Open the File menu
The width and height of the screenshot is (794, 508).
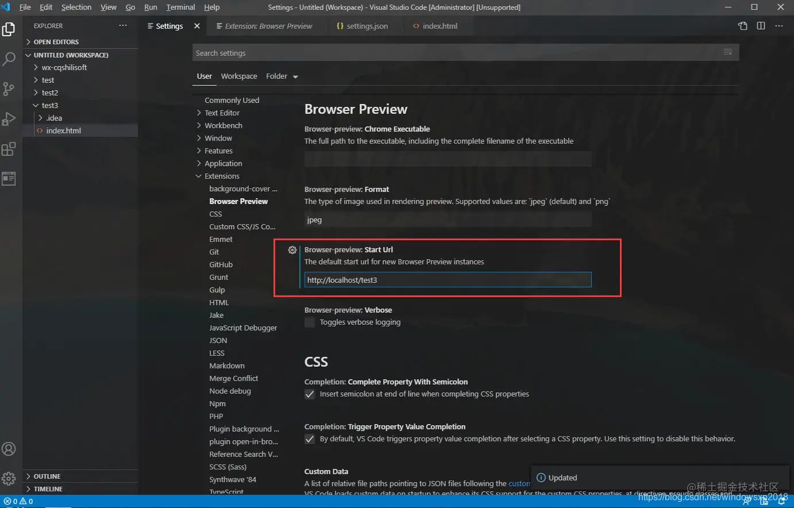click(25, 7)
